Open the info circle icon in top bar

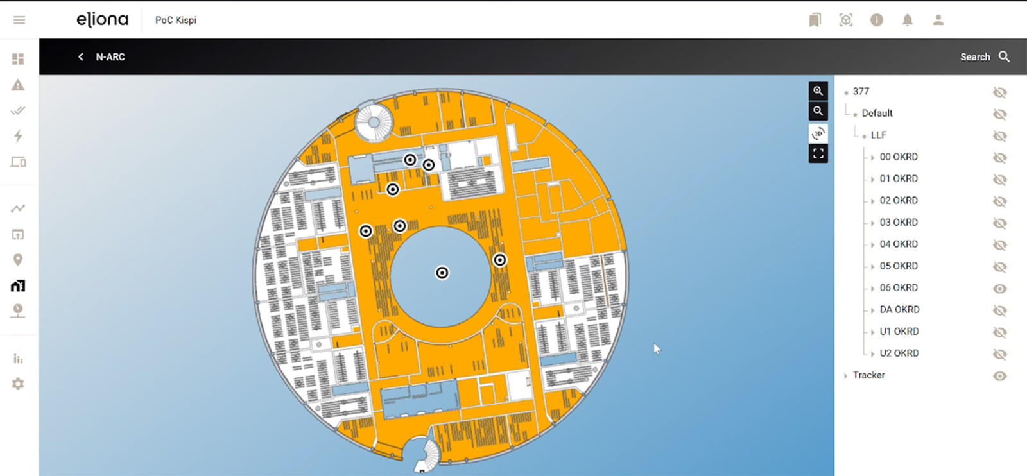click(x=877, y=20)
